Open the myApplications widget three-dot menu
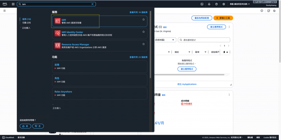This screenshot has width=281, height=140. 229,27
